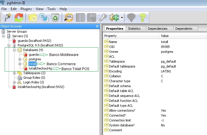The image size is (207, 135).
Task: Click the Property column header
Action: (131, 36)
